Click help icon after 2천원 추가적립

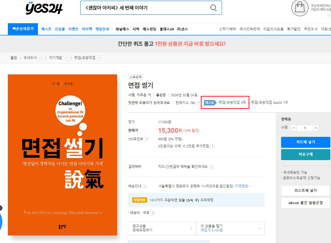click(x=212, y=146)
